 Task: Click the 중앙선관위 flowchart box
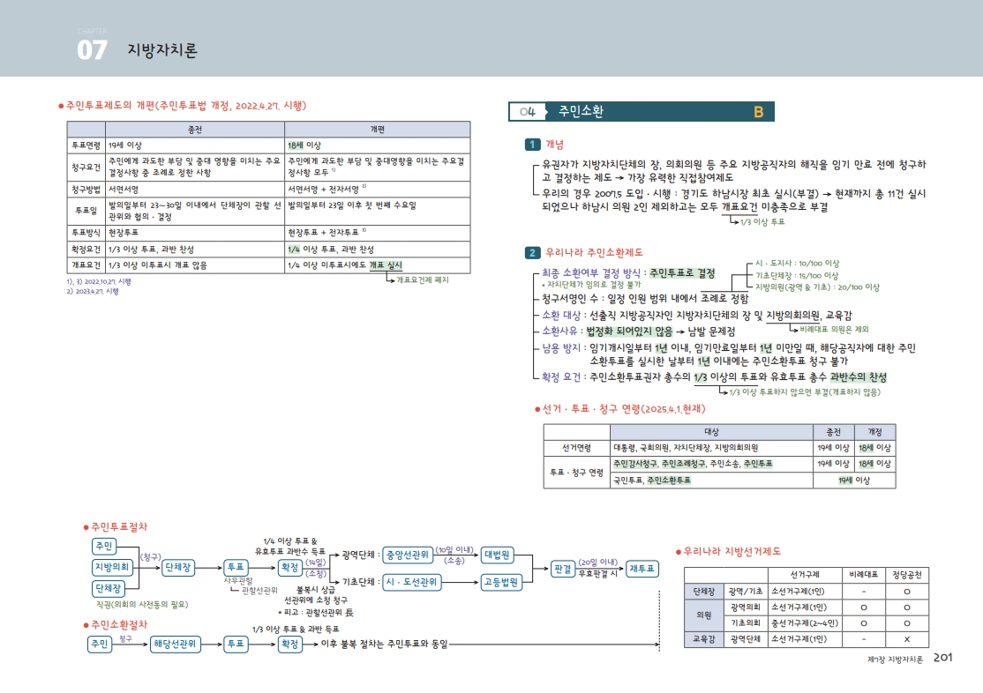408,555
